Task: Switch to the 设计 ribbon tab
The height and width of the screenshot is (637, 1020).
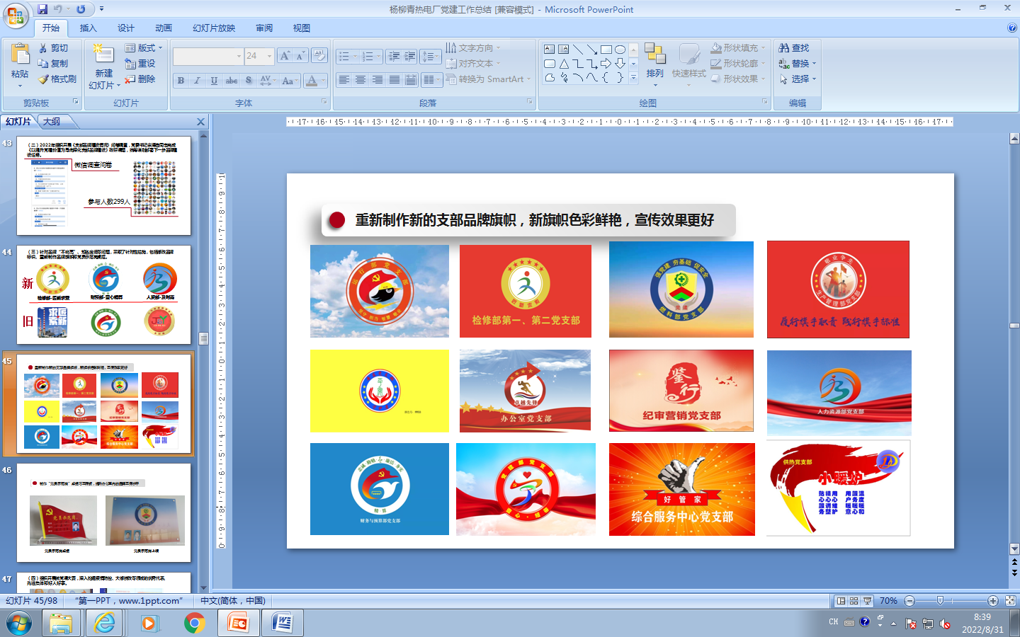Action: 126,28
